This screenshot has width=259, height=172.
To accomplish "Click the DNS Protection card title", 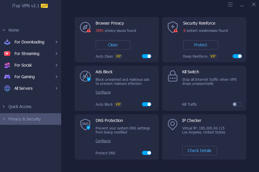I will tap(109, 120).
